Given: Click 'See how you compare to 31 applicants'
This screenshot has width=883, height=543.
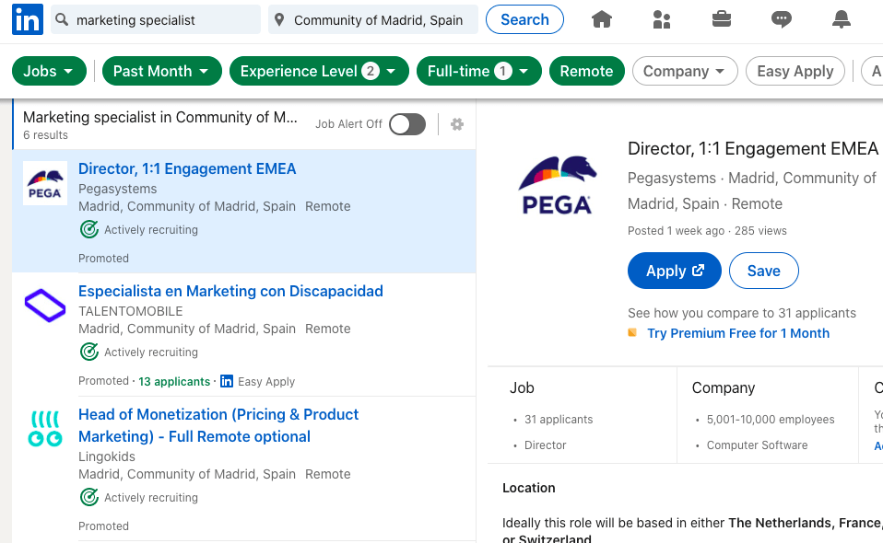Looking at the screenshot, I should point(742,313).
